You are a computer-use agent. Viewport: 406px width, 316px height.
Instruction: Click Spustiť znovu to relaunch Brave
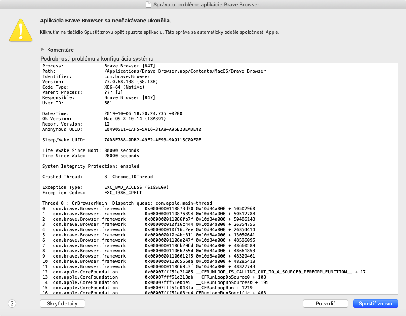pyautogui.click(x=375, y=303)
